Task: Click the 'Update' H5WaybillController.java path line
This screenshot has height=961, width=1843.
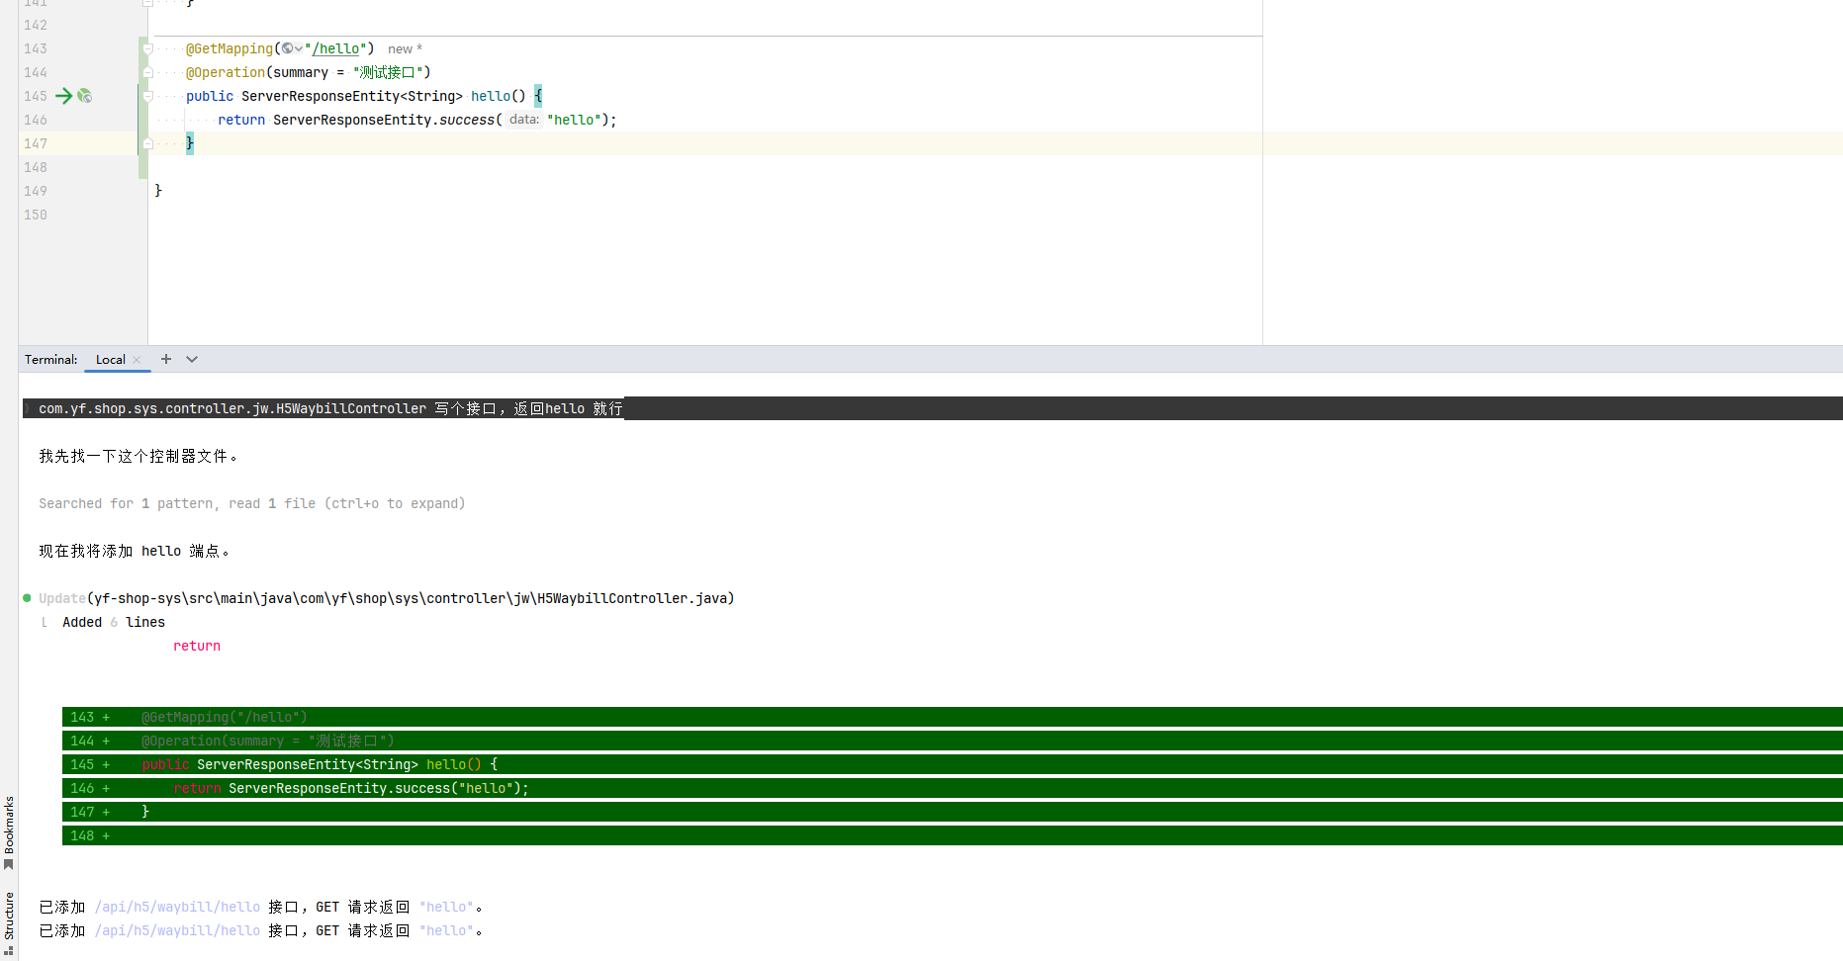Action: (x=386, y=598)
